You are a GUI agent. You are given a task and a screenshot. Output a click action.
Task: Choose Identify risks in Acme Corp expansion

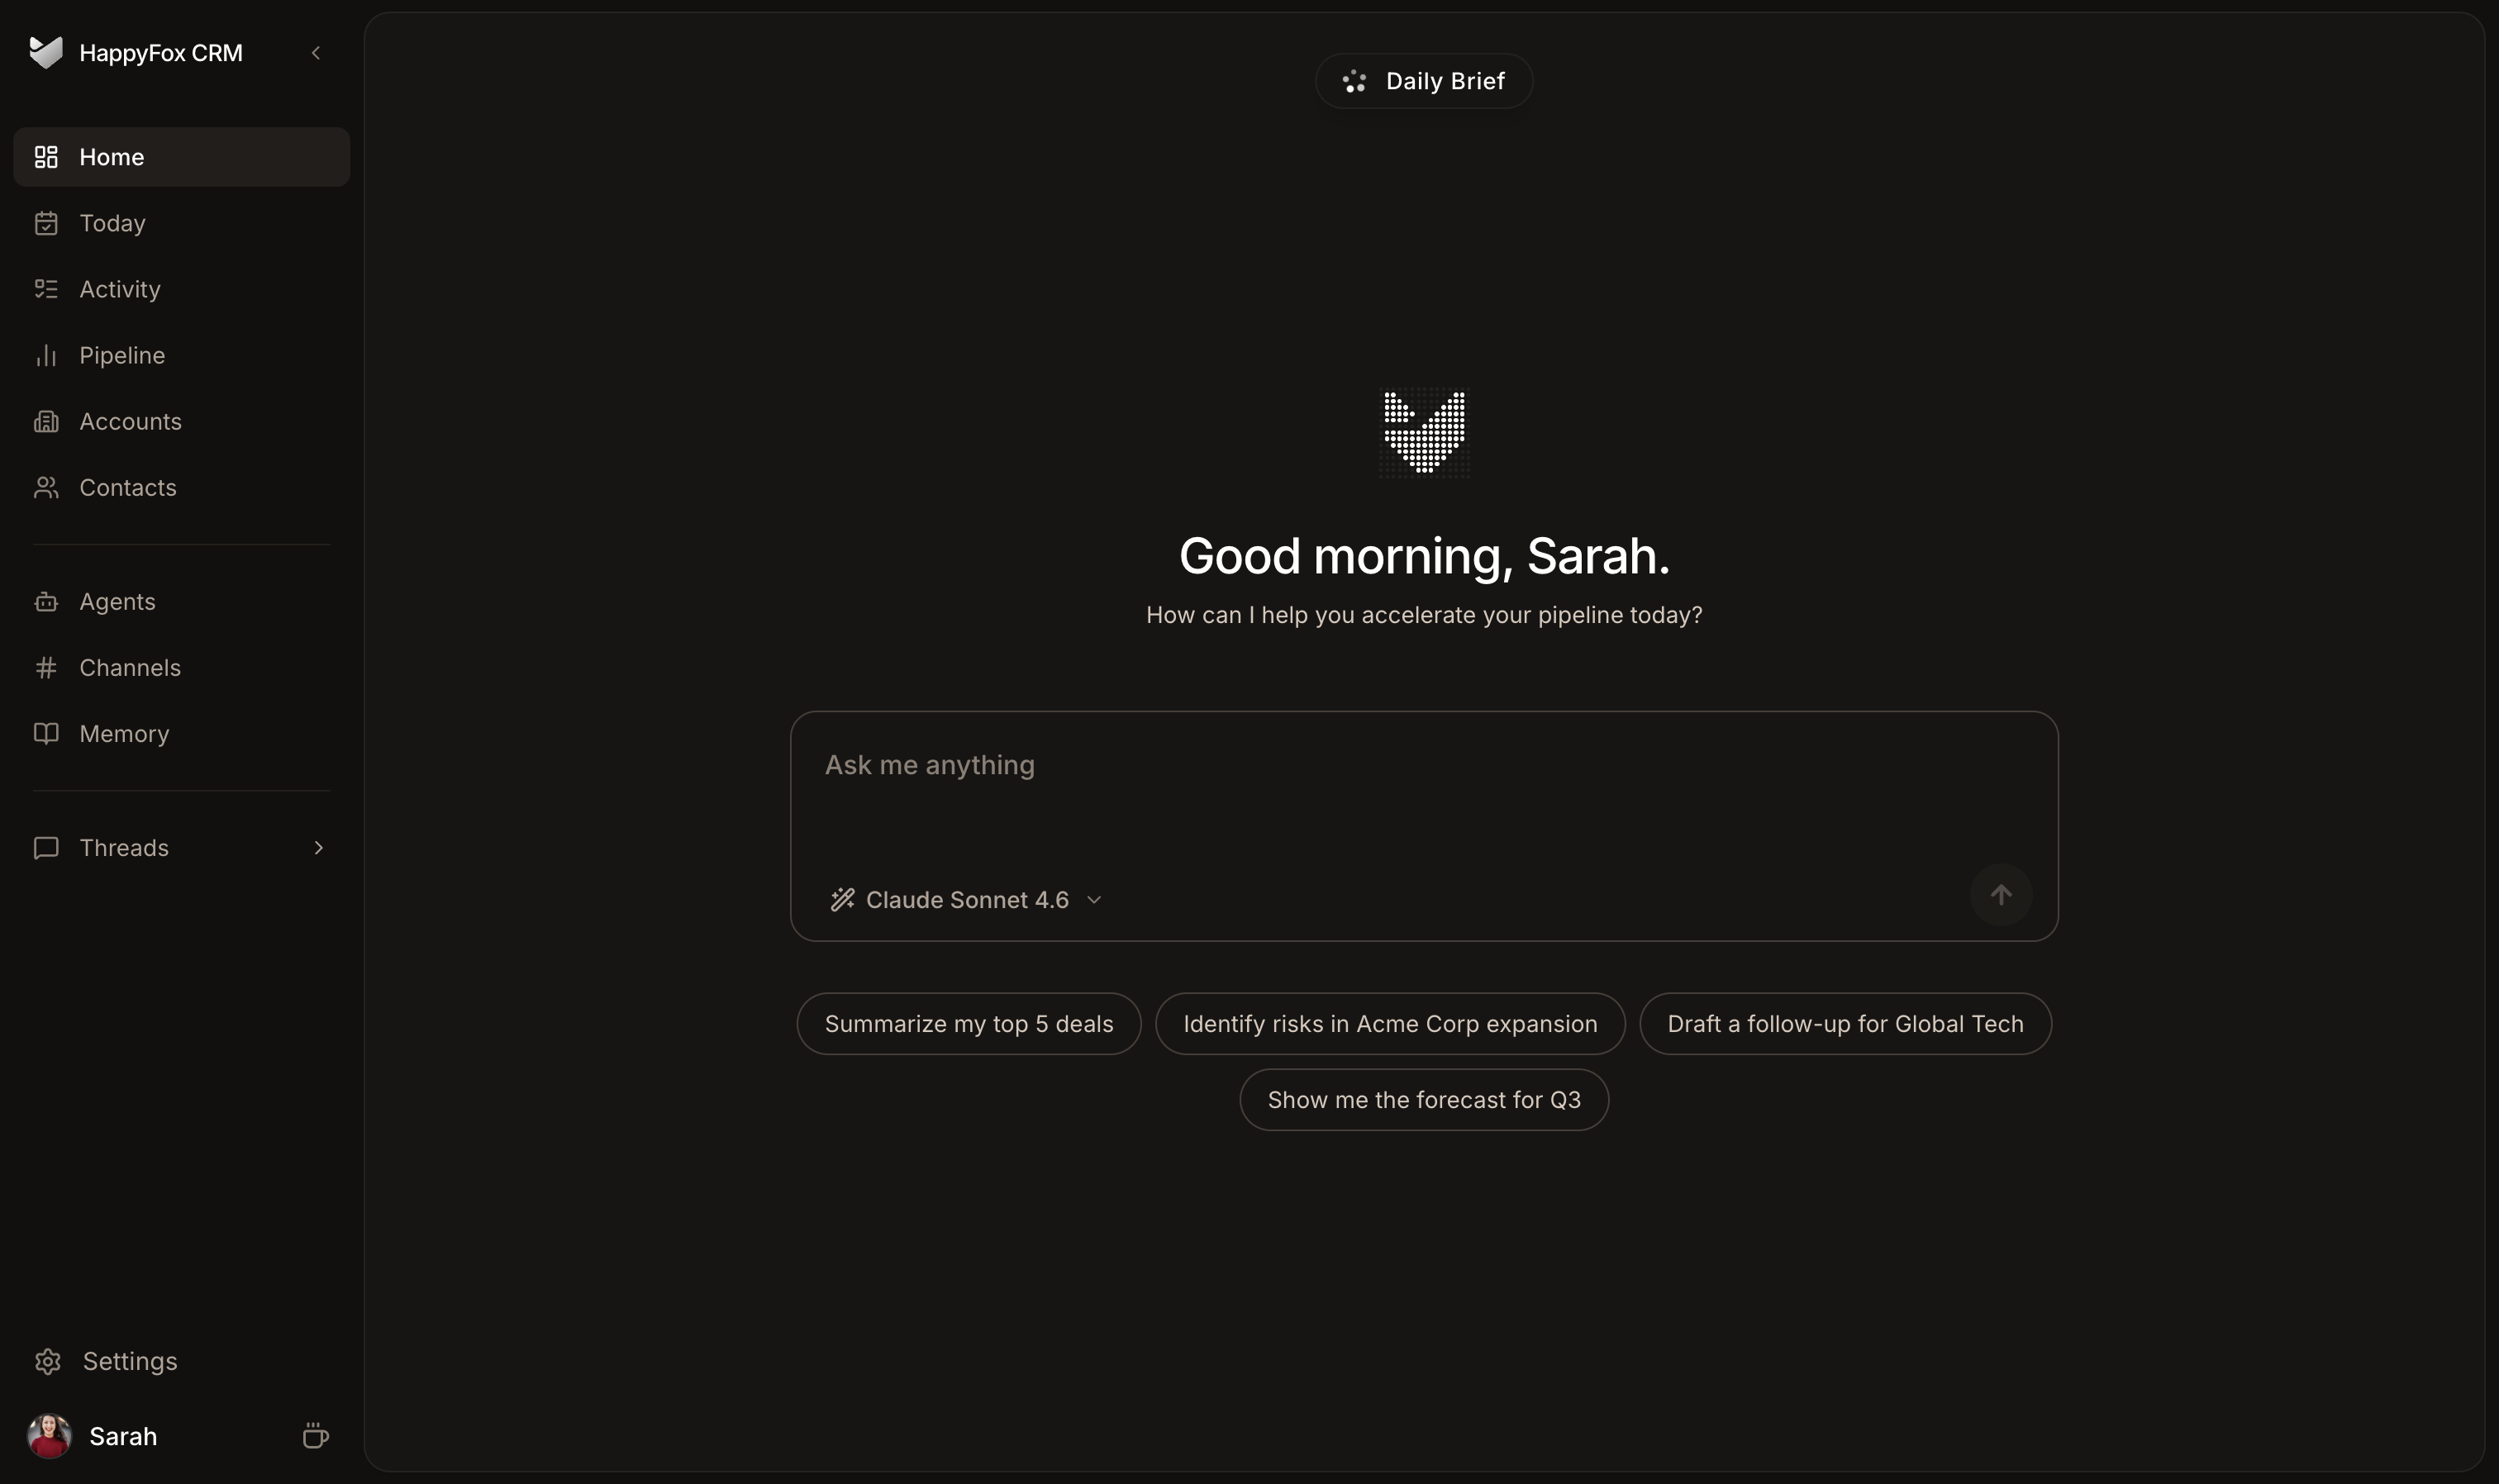[1390, 1023]
